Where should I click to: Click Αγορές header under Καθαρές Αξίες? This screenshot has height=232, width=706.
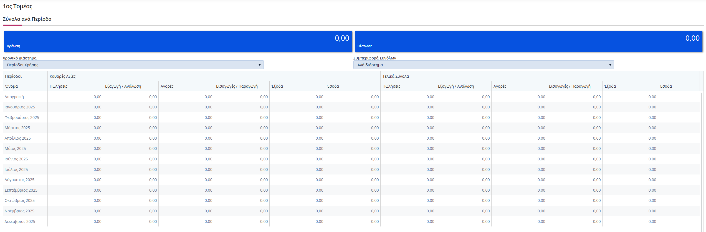(186, 86)
